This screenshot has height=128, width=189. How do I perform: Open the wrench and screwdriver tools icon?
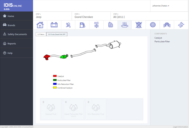pyautogui.click(x=181, y=25)
